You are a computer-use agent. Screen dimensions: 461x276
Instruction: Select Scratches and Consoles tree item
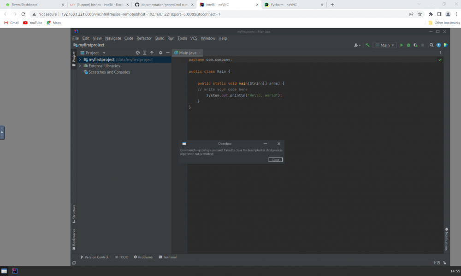[x=107, y=72]
